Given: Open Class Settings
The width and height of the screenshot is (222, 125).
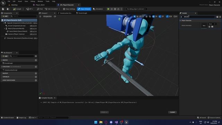Looking at the screenshot, I should (69, 9).
